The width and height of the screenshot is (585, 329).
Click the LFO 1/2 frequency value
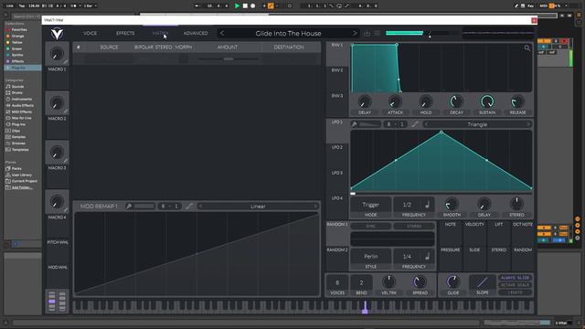coord(407,205)
